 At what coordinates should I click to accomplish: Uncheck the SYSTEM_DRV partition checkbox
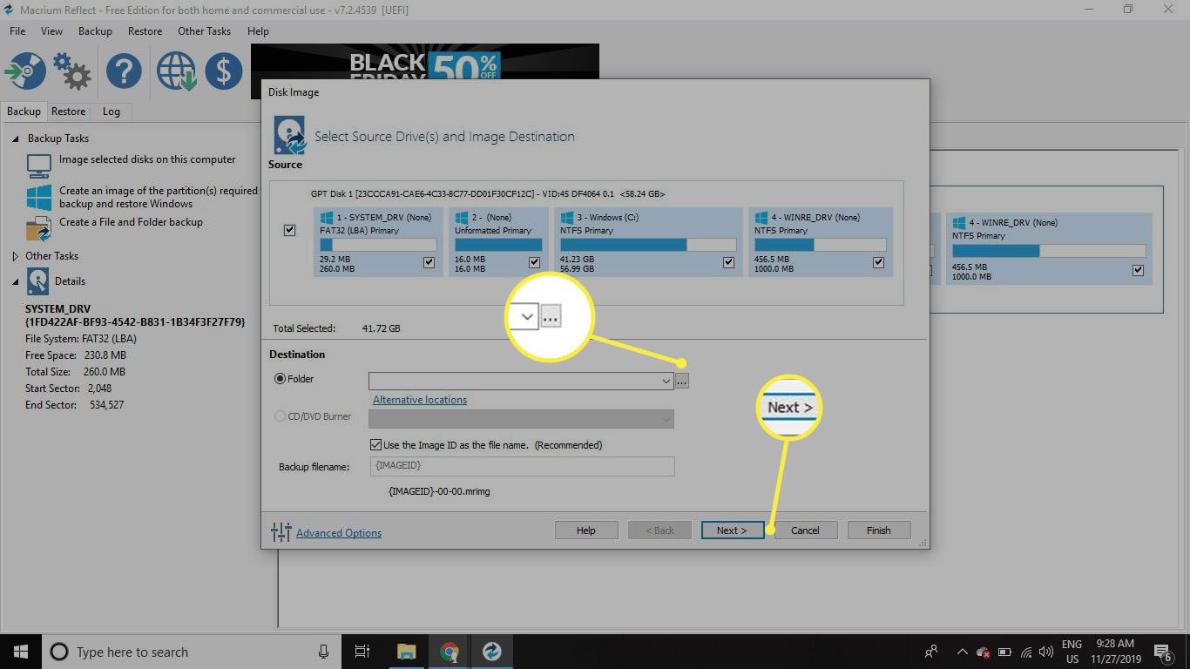point(429,262)
